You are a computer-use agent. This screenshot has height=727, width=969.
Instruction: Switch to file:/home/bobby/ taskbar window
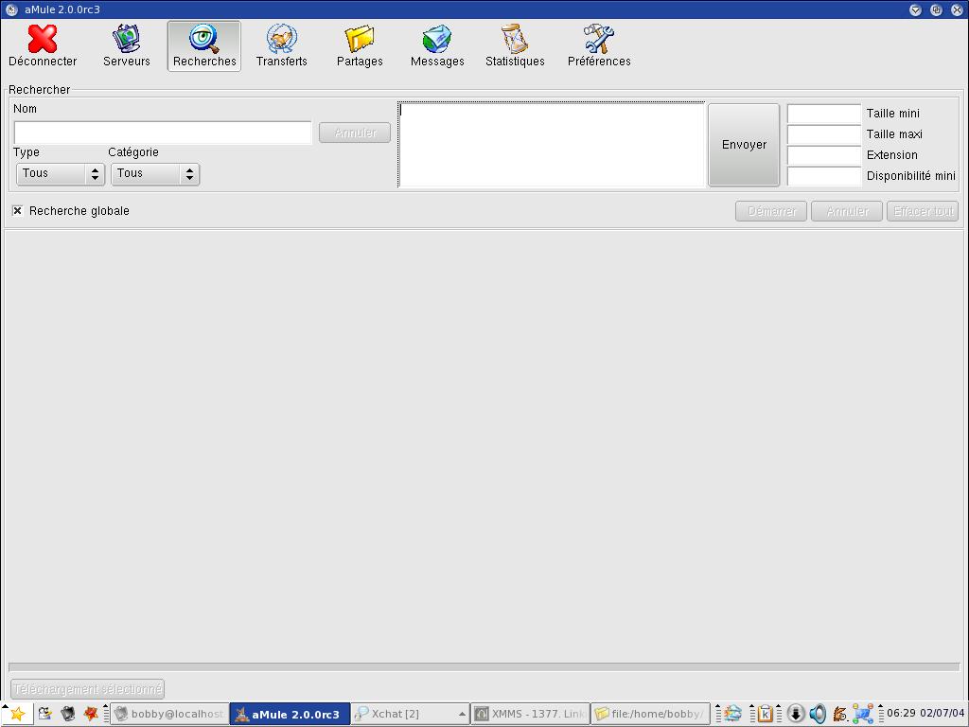[x=650, y=714]
